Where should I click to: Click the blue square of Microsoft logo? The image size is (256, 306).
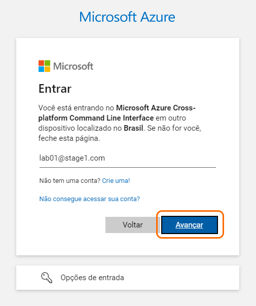pyautogui.click(x=41, y=69)
